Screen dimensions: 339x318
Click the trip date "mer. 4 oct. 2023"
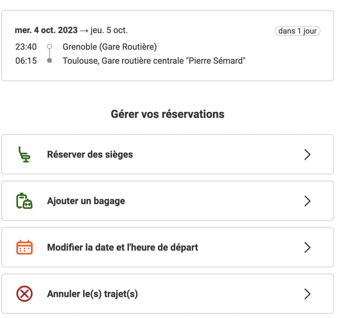[46, 30]
